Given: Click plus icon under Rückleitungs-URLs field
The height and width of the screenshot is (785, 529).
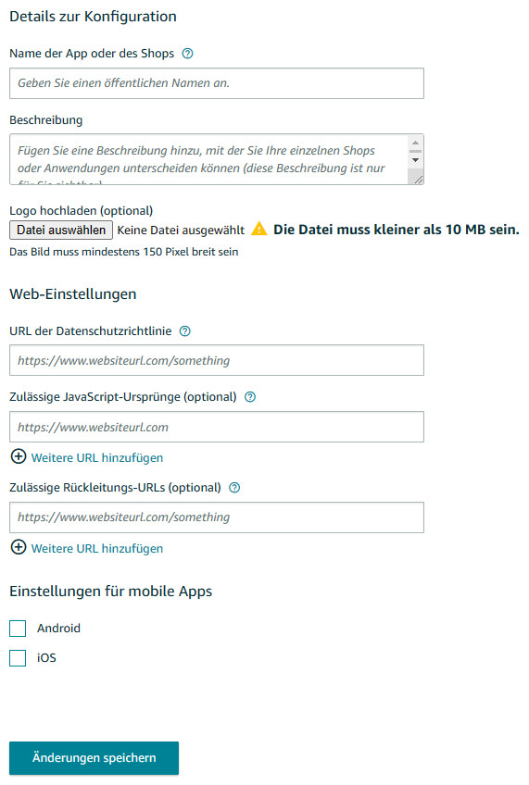Looking at the screenshot, I should coord(19,547).
